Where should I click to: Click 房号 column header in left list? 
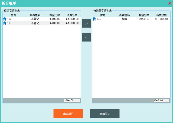pos(13,15)
